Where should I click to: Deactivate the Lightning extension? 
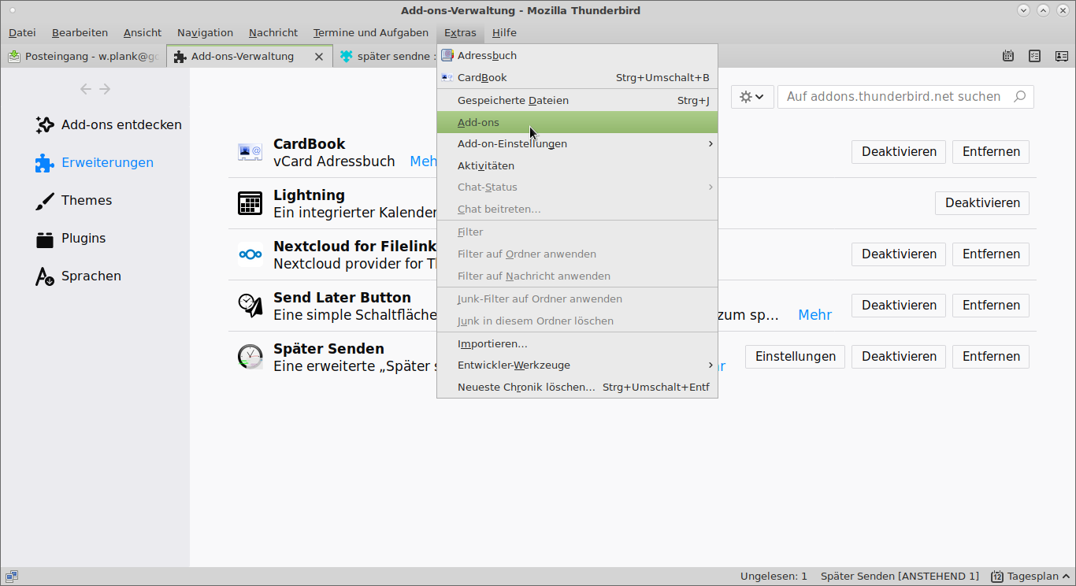[x=981, y=203]
